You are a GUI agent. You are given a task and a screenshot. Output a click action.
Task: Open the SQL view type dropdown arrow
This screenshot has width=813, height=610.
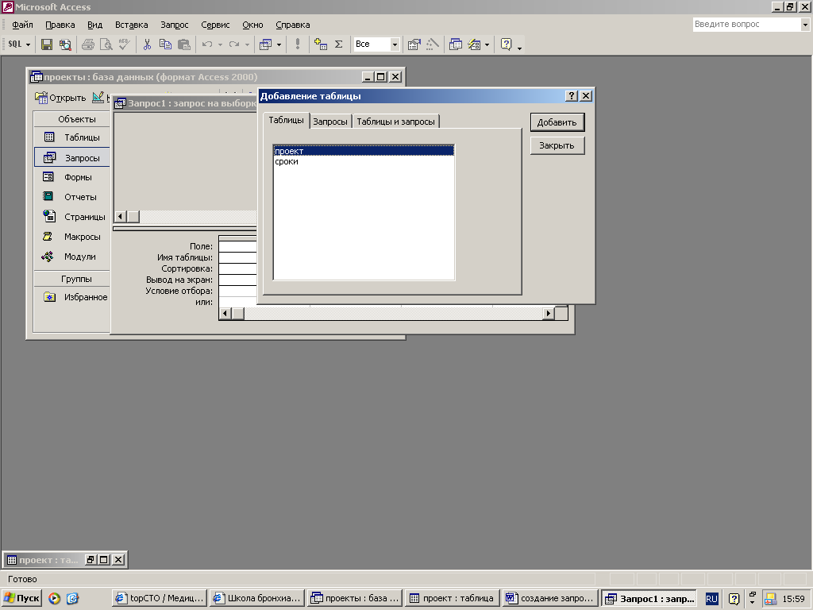[28, 44]
